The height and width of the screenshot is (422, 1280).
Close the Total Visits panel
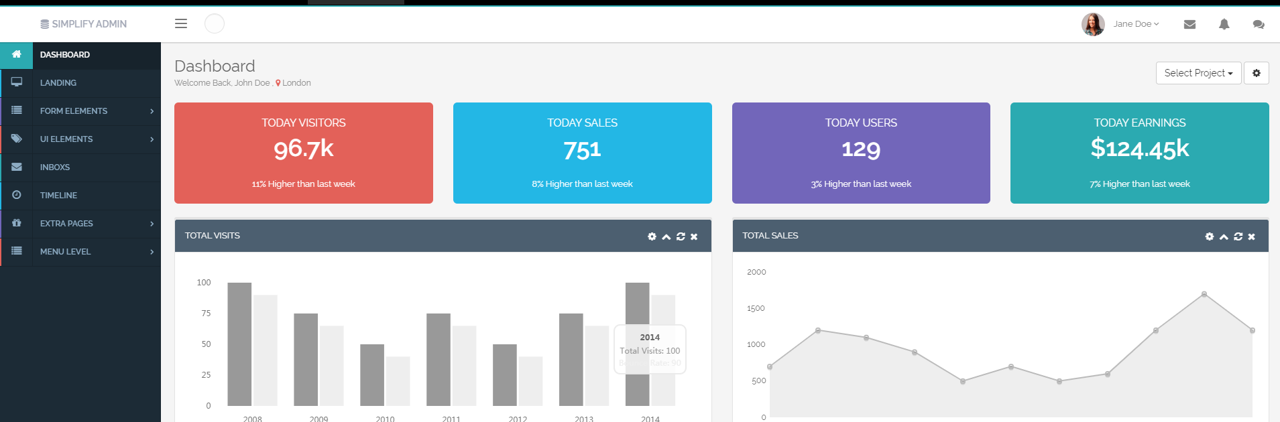694,236
